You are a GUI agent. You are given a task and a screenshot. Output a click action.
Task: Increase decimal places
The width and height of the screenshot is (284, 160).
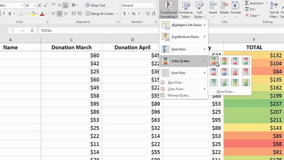click(148, 14)
